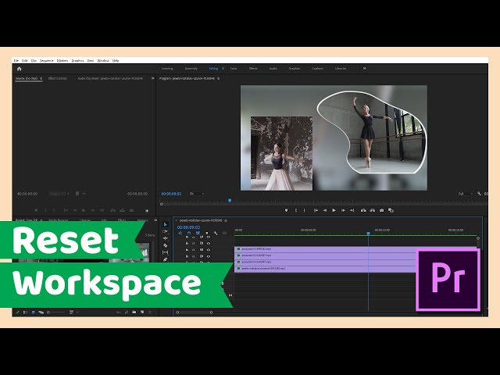Screen dimensions: 500x375
Task: Open Editing workspace menu icon
Action: pyautogui.click(x=223, y=69)
